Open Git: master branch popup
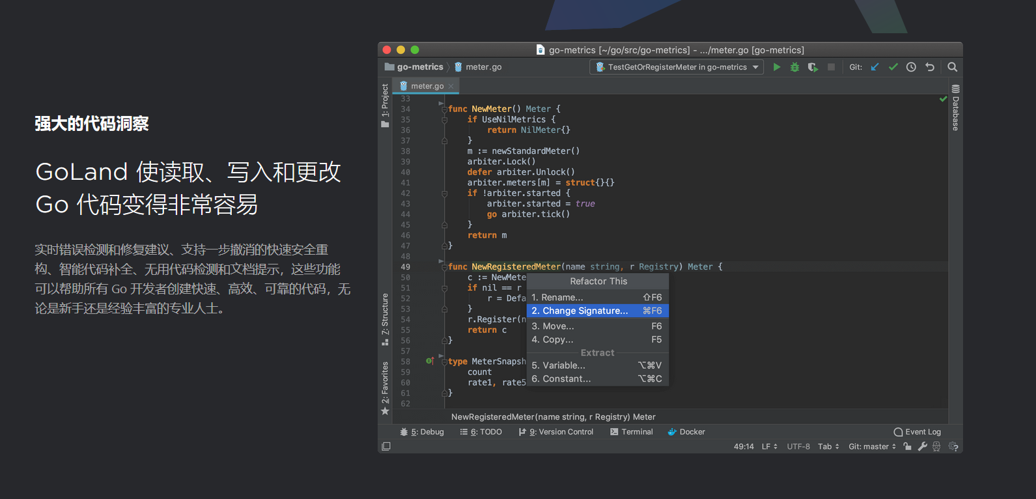Image resolution: width=1036 pixels, height=499 pixels. click(x=873, y=446)
